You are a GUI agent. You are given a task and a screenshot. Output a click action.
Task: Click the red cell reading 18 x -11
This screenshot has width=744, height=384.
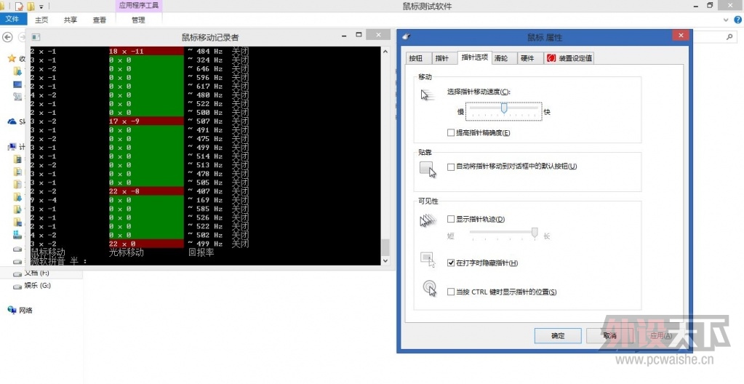145,51
